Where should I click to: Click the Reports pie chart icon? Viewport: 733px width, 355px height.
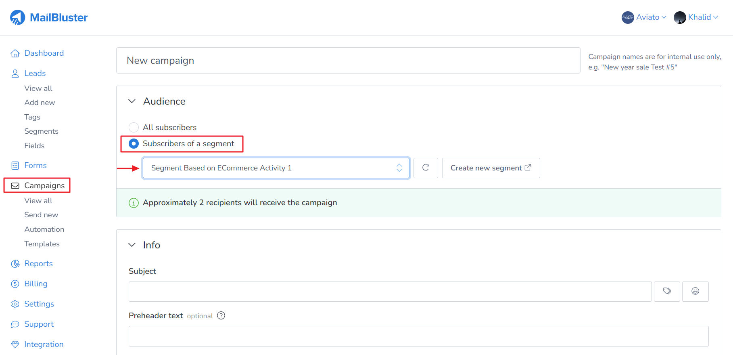(x=15, y=264)
